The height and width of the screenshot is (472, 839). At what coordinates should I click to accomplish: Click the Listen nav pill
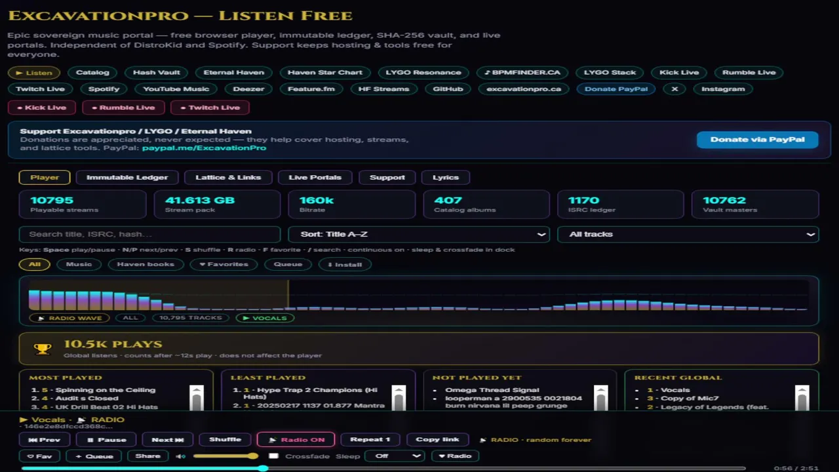point(34,73)
